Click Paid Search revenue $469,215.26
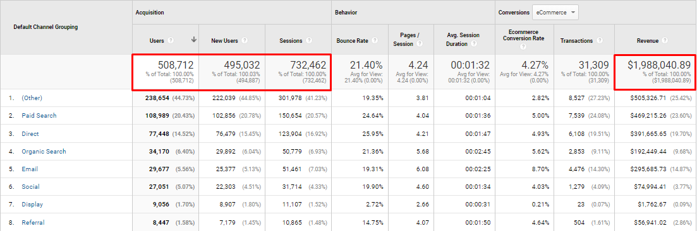 [x=648, y=116]
